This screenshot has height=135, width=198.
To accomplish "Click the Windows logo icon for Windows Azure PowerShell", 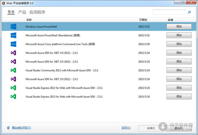I will pos(14,26).
